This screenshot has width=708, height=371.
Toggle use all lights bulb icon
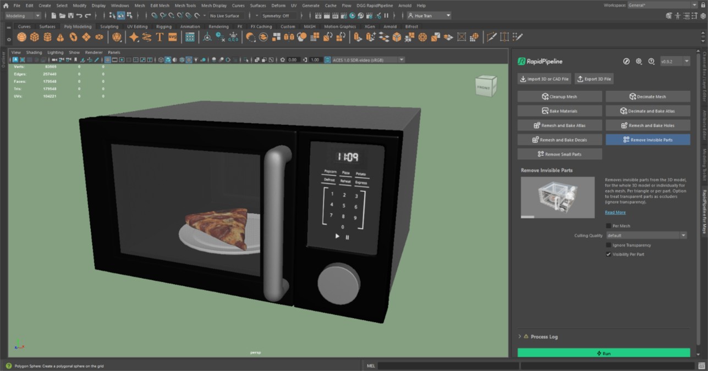[196, 59]
